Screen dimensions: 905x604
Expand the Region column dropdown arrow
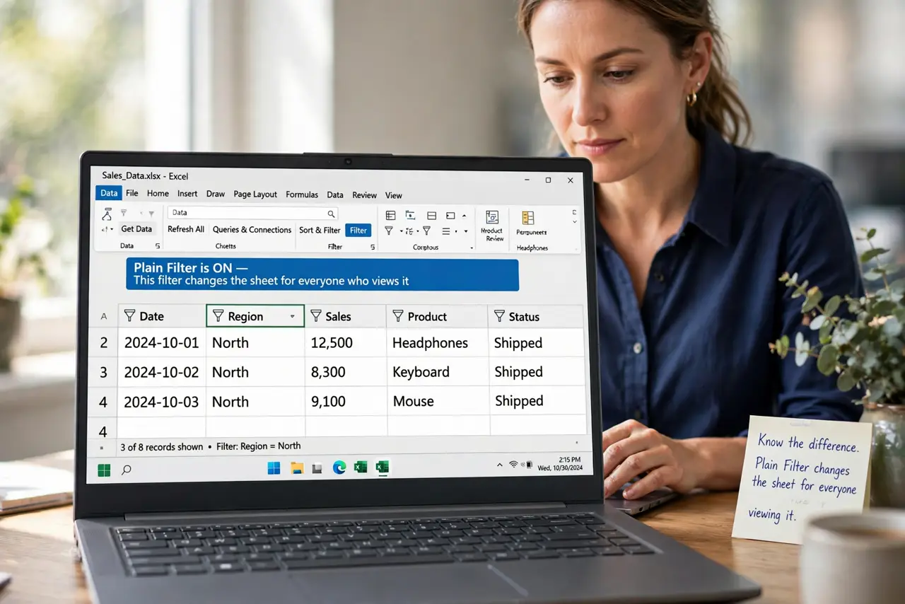(x=293, y=317)
